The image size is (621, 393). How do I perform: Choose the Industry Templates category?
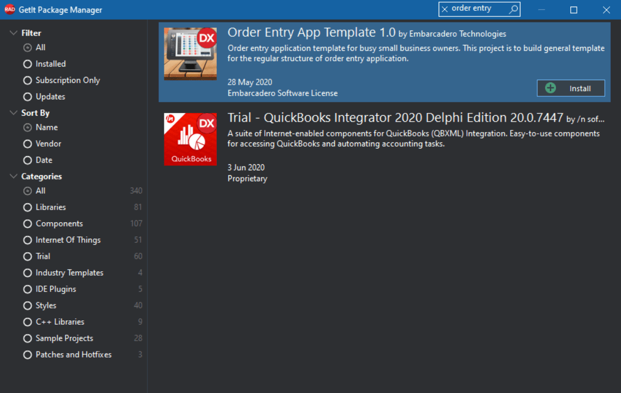pyautogui.click(x=63, y=273)
